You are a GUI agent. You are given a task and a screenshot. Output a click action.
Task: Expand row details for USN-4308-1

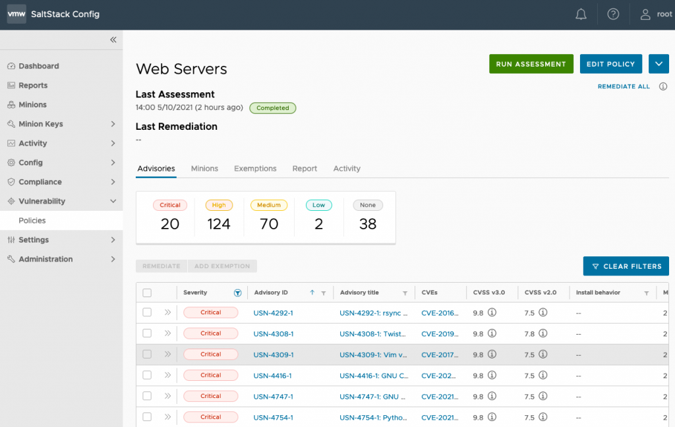point(167,333)
